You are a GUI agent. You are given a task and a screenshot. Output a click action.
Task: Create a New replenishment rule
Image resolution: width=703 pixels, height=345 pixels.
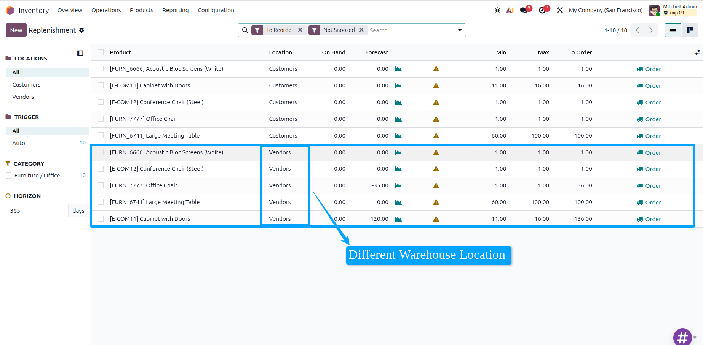point(16,30)
